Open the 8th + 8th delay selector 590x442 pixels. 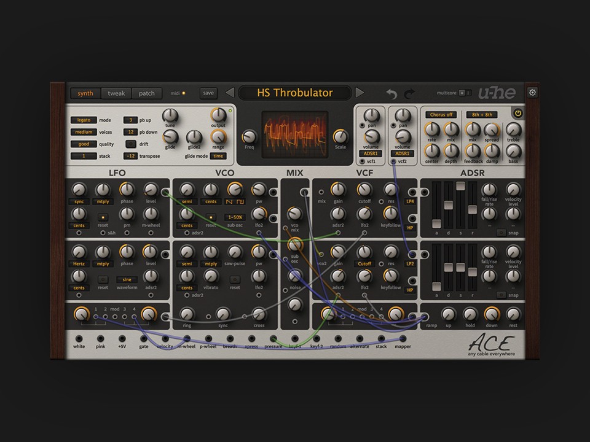[x=482, y=115]
